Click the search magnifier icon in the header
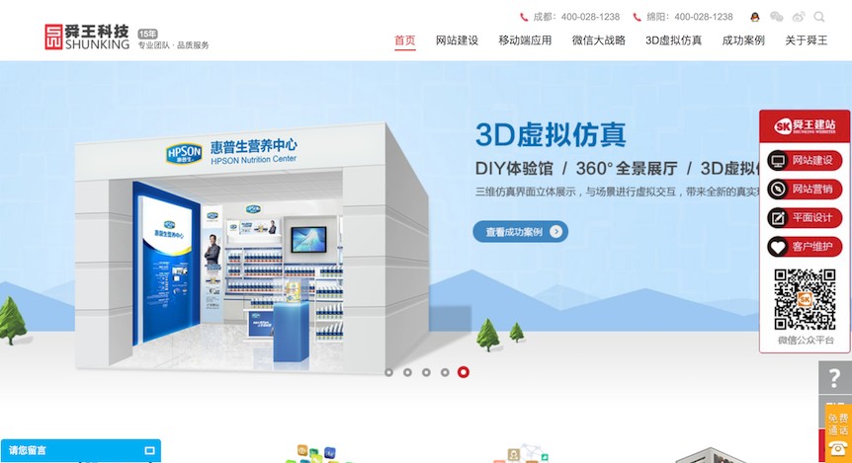 click(818, 17)
